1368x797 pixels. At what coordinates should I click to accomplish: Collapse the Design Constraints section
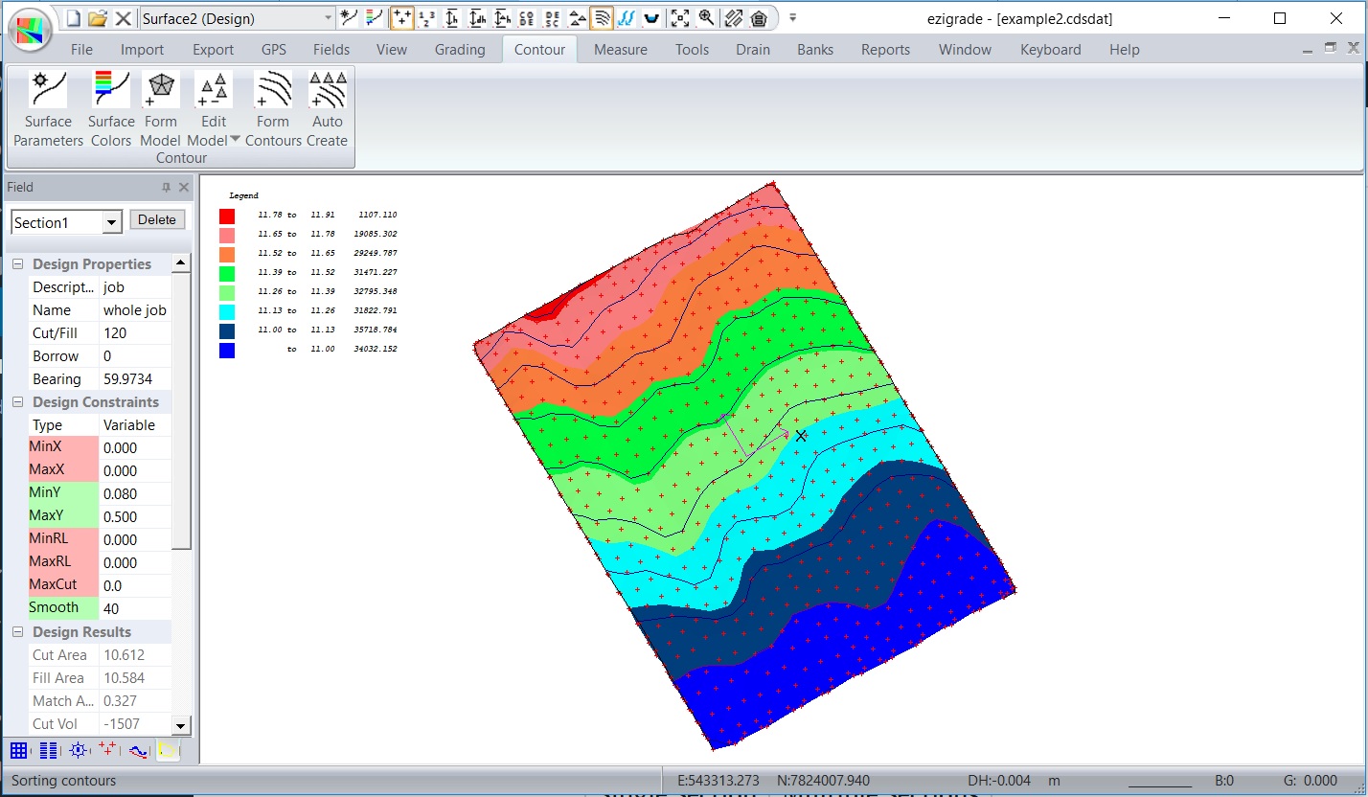(x=17, y=402)
